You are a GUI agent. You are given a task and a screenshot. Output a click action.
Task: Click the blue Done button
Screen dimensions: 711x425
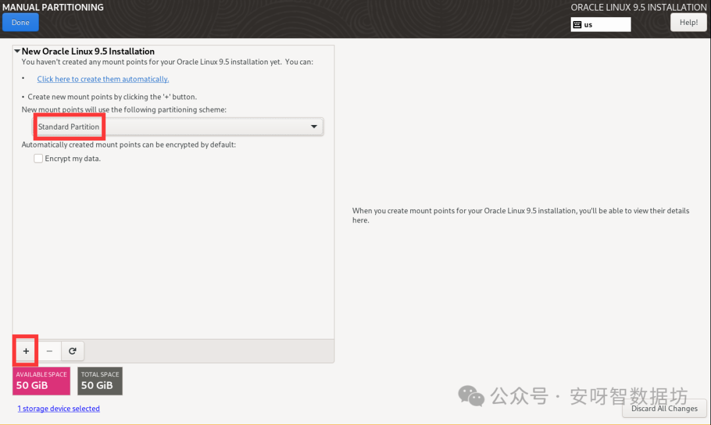[x=20, y=22]
